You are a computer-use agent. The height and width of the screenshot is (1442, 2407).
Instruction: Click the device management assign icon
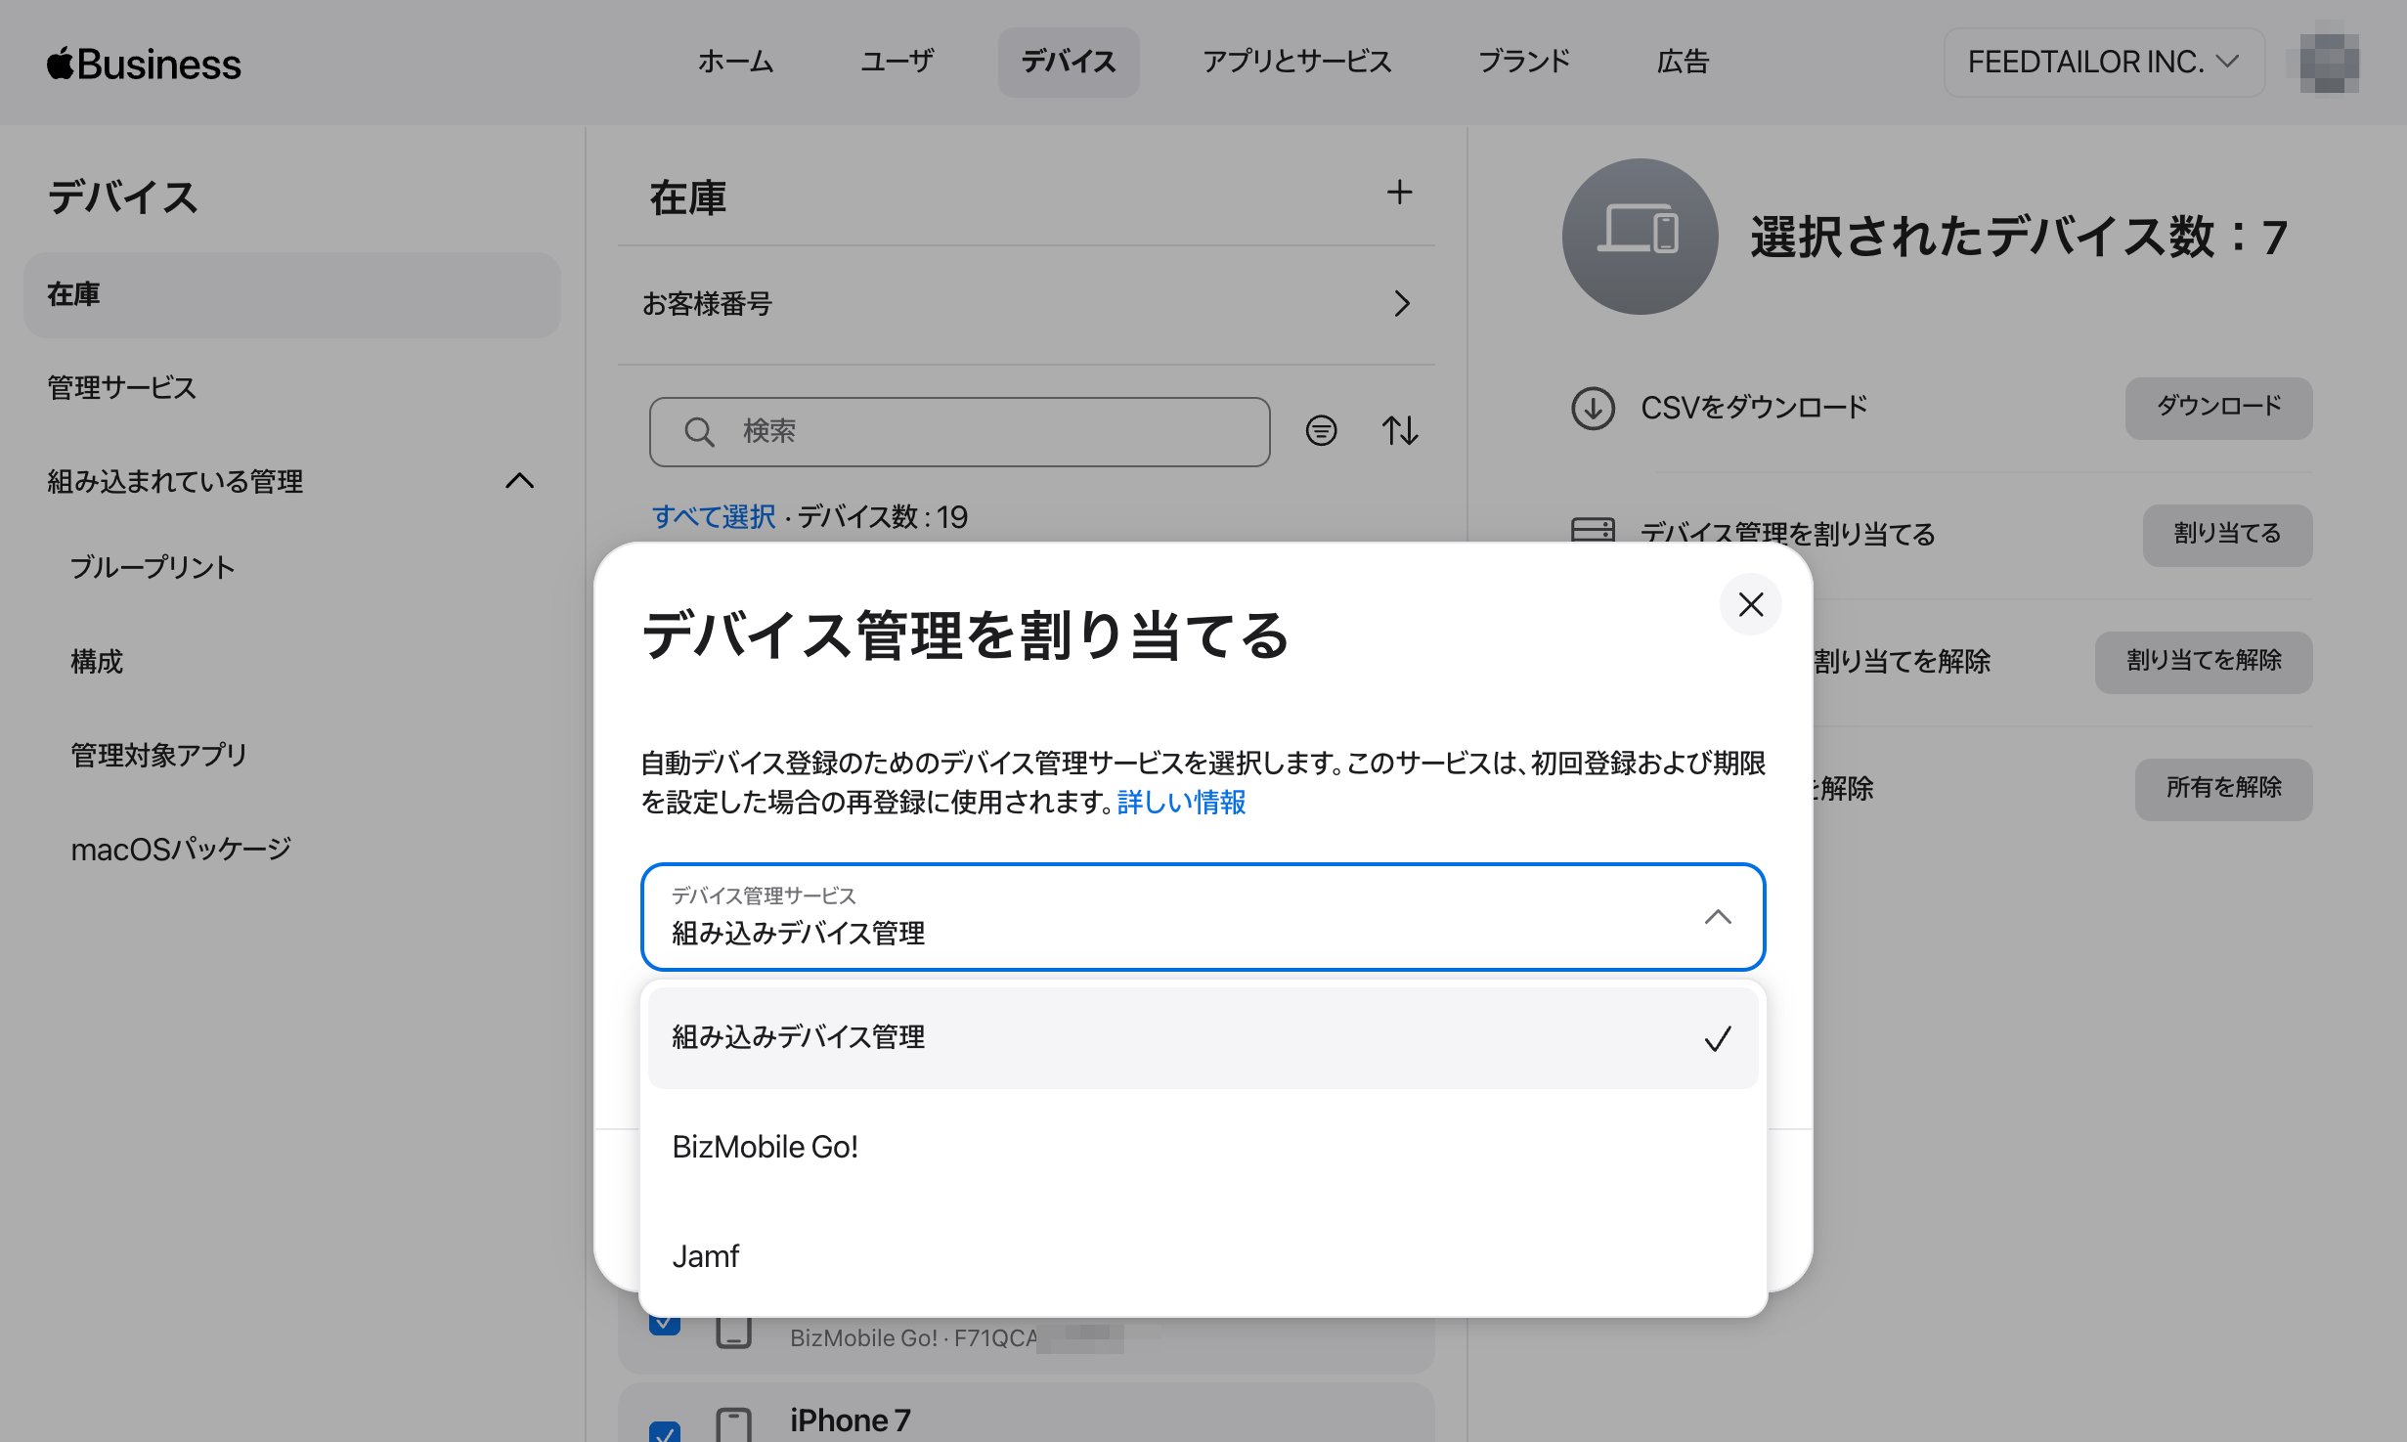tap(1593, 529)
